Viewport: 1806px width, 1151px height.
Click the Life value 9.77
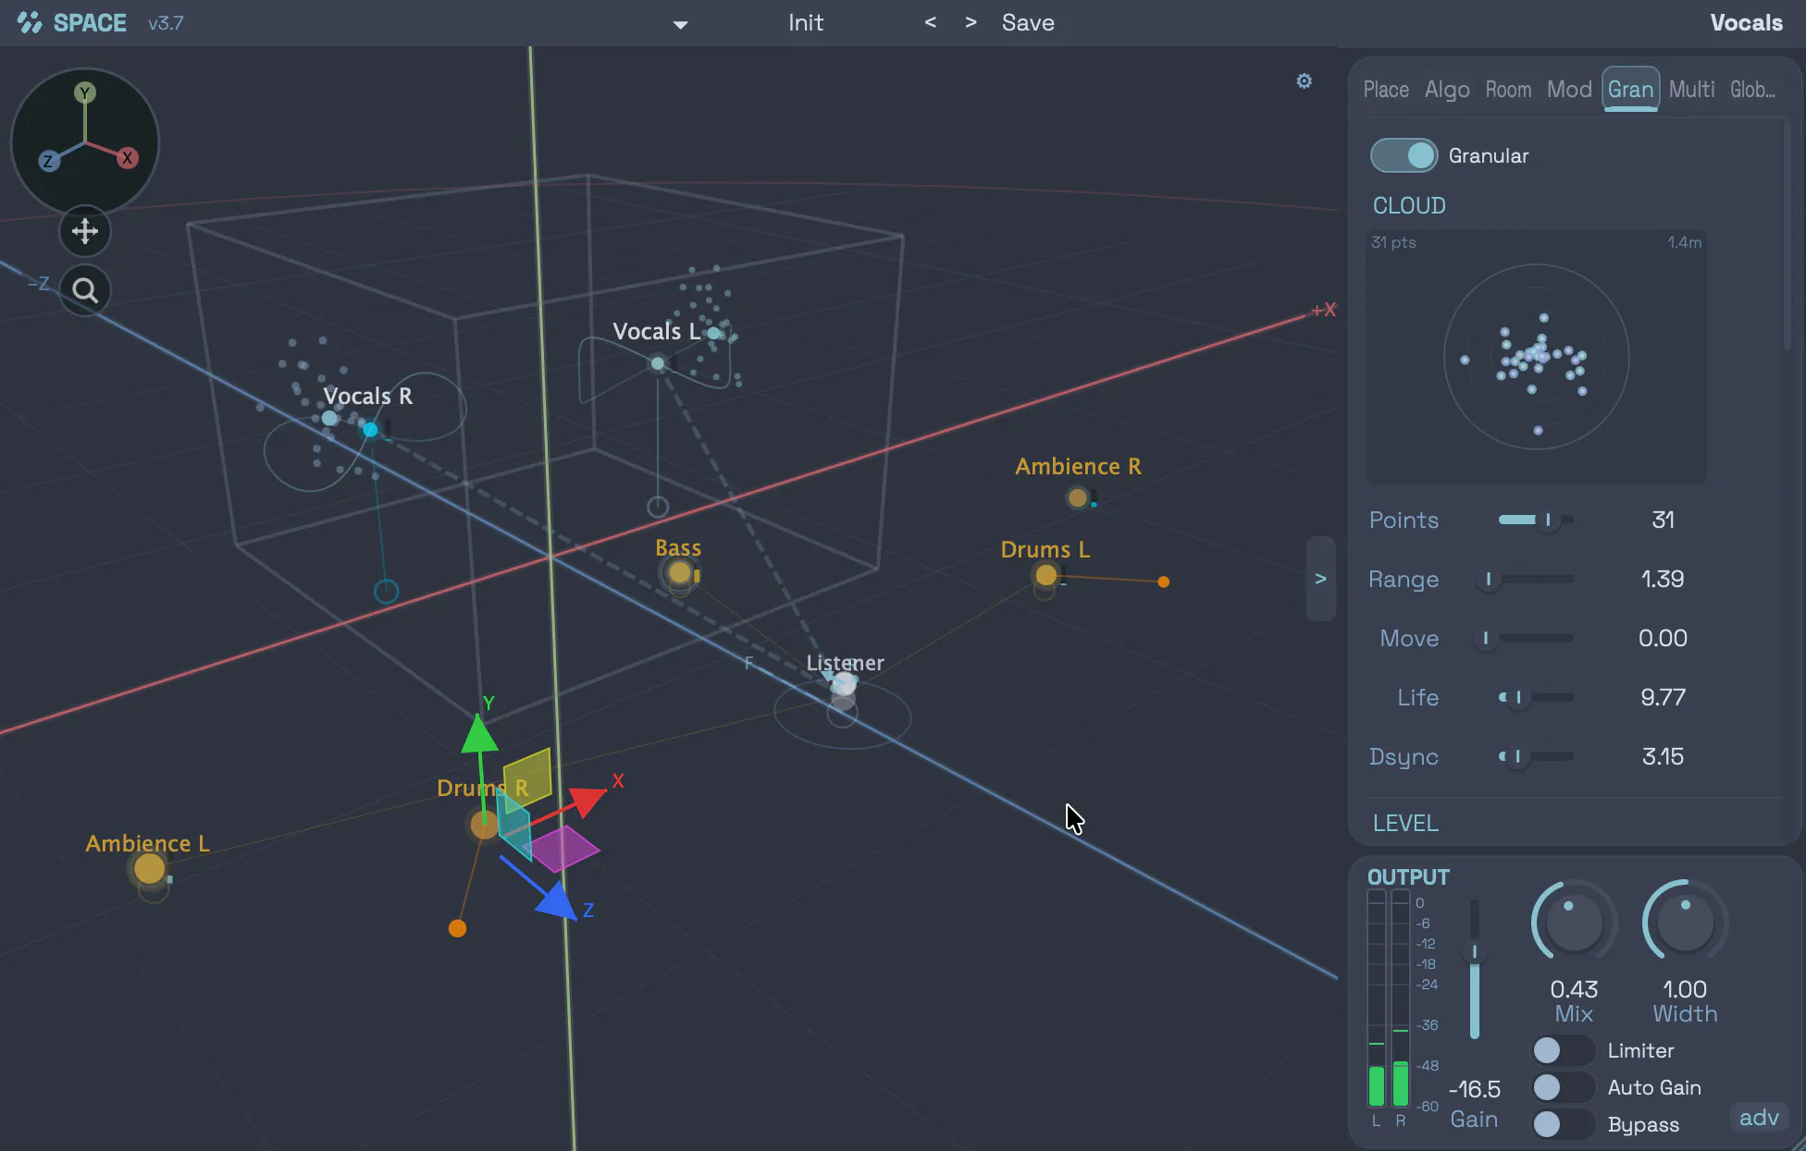coord(1663,697)
